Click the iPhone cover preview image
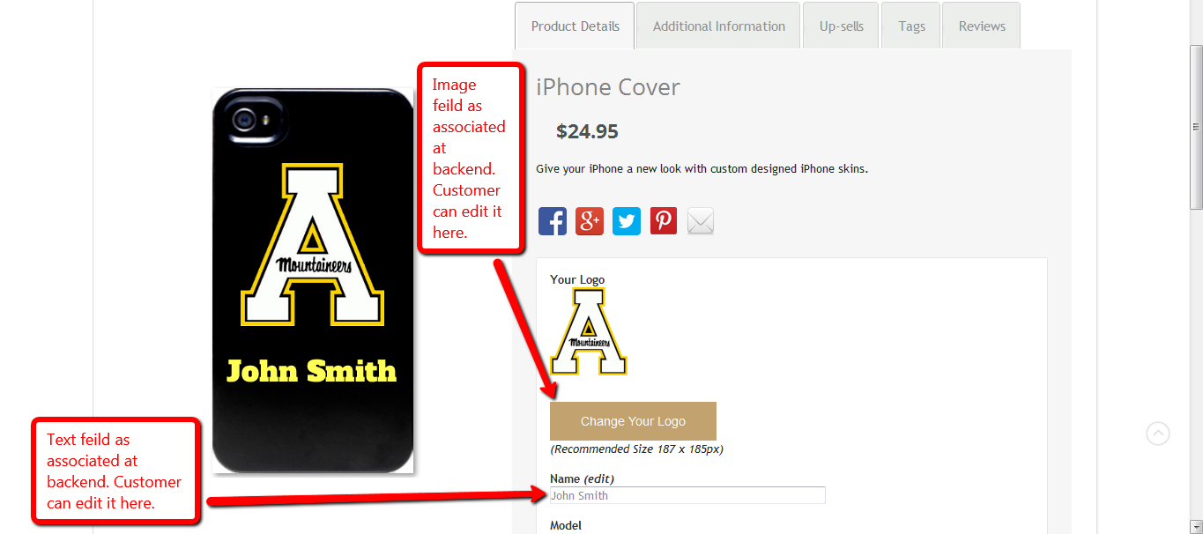 (x=313, y=280)
